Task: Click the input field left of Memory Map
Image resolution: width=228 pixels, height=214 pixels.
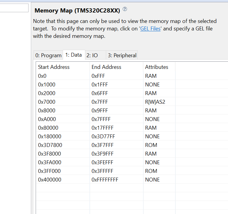Action: pos(14,8)
